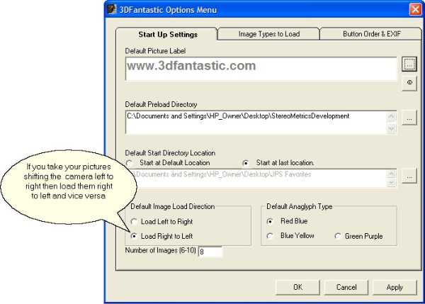Click the Cancel button

[346, 287]
